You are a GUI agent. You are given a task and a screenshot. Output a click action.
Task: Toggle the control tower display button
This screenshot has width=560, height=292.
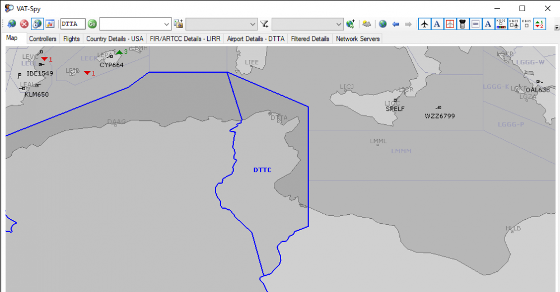tap(462, 24)
